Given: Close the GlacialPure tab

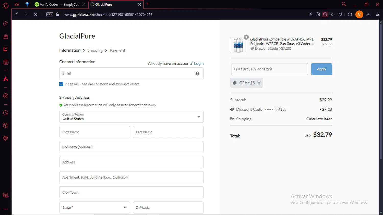Looking at the screenshot, I should click(x=139, y=4).
